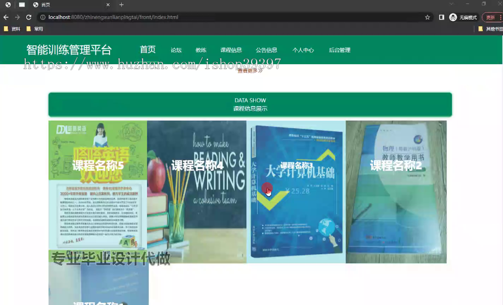Open the 课程名称2 course card
This screenshot has height=305, width=503.
[x=396, y=192]
